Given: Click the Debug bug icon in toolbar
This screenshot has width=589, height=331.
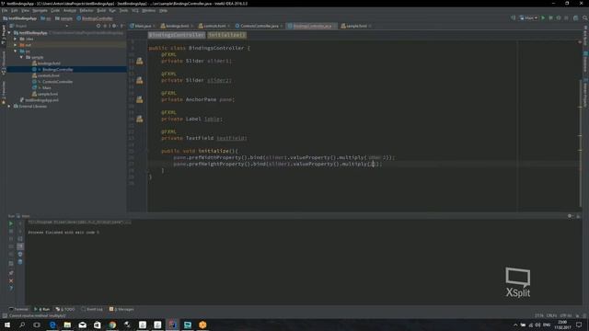Looking at the screenshot, I should click(550, 18).
